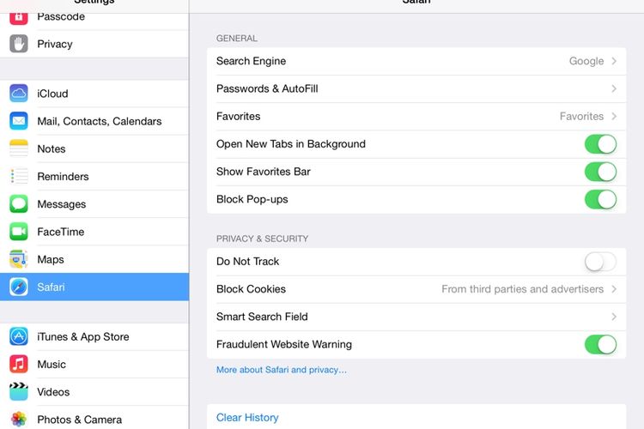Open iCloud cloud icon in sidebar
The image size is (644, 429).
pyautogui.click(x=19, y=94)
